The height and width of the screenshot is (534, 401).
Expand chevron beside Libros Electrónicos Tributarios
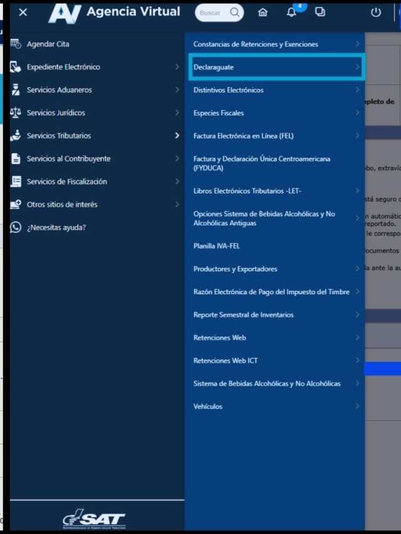coord(357,190)
